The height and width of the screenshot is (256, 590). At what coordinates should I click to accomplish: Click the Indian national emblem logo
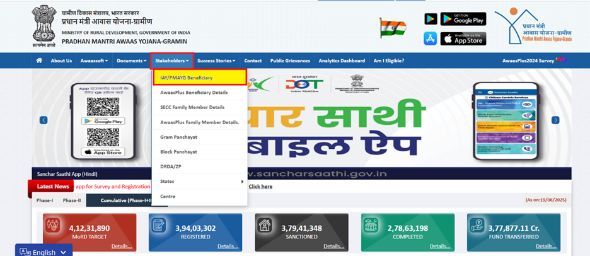(x=43, y=26)
